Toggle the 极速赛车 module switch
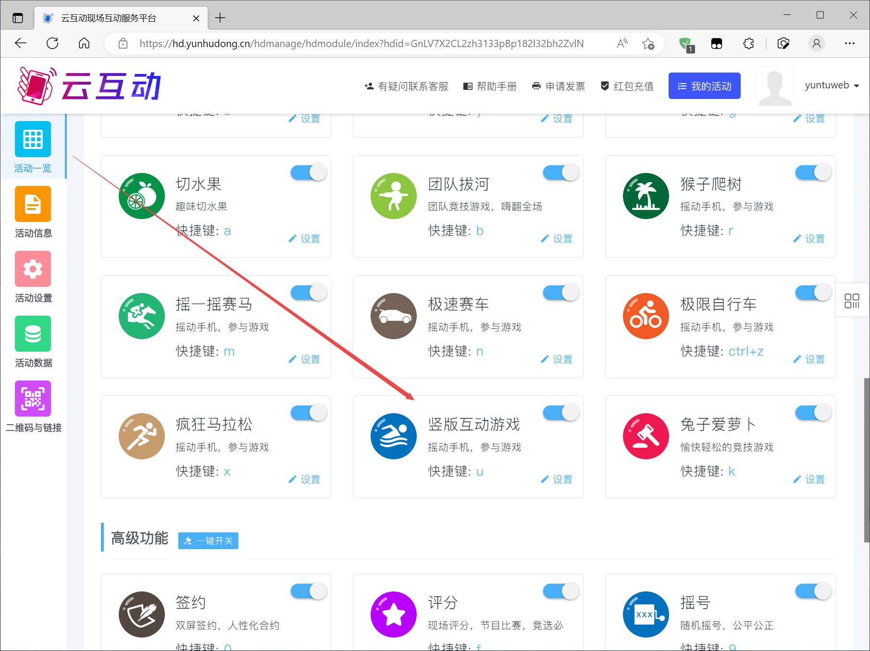This screenshot has height=651, width=870. pos(561,293)
